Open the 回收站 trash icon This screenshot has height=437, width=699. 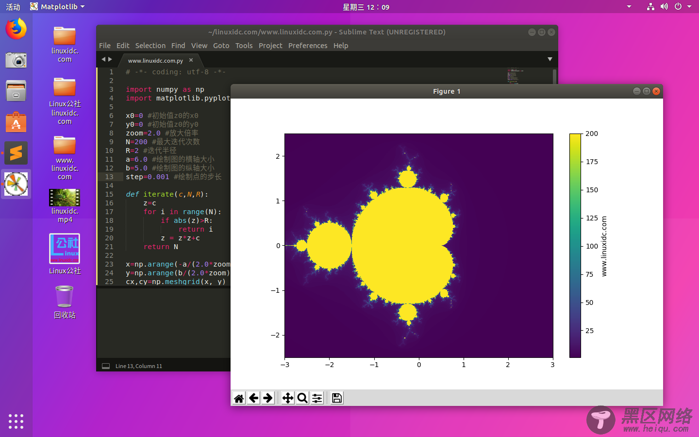[65, 302]
